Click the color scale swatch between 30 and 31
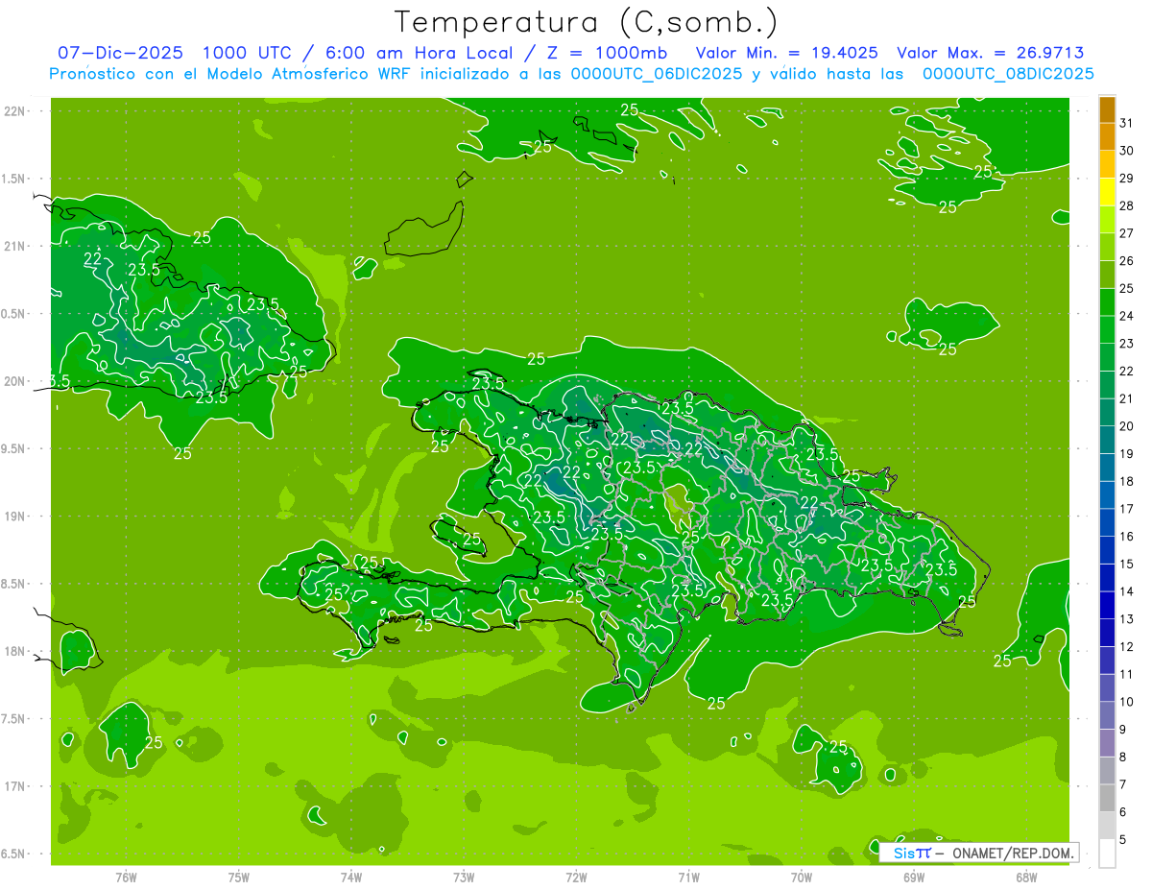Viewport: 1152px width, 890px height. click(x=1107, y=137)
